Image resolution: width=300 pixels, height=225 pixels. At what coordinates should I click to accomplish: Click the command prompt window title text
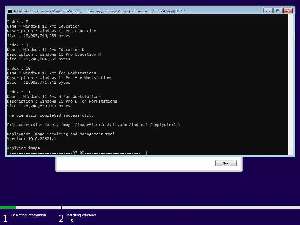pos(99,11)
